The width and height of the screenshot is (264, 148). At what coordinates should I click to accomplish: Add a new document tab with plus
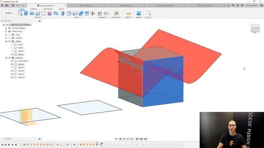229,5
